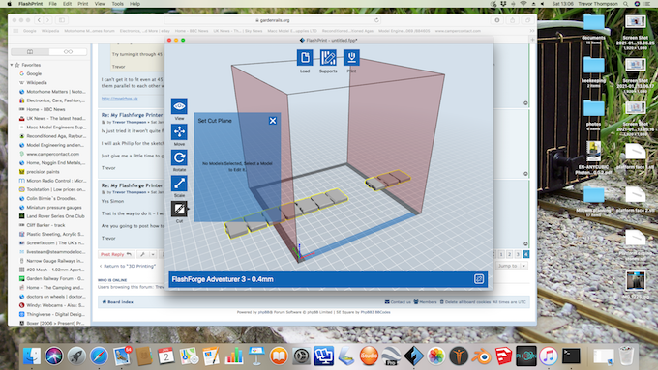Image resolution: width=658 pixels, height=370 pixels.
Task: Open Safari from the Dock
Action: (99, 356)
